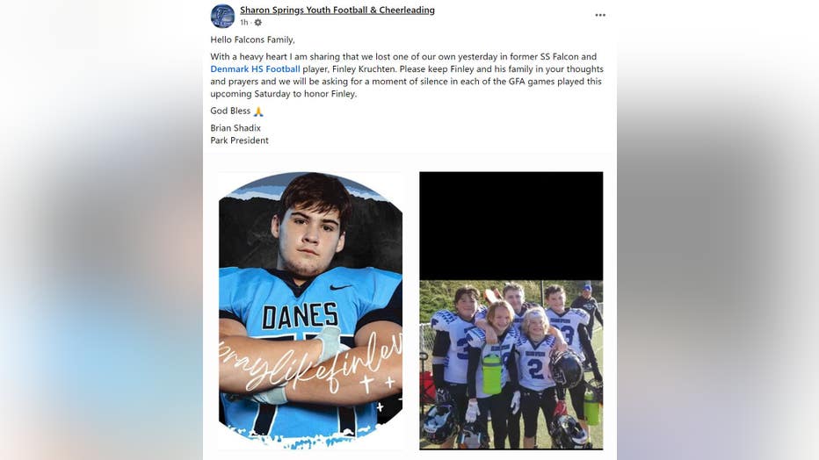Click the green water bottle in team photo
This screenshot has height=460, width=819.
pos(491,373)
